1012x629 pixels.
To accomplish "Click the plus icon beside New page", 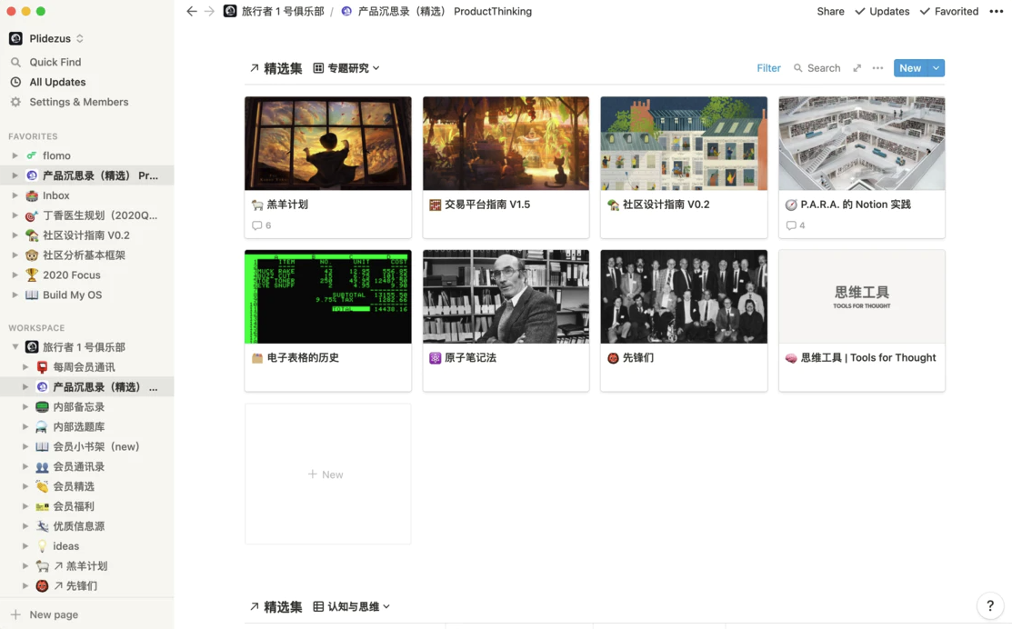I will coord(15,614).
